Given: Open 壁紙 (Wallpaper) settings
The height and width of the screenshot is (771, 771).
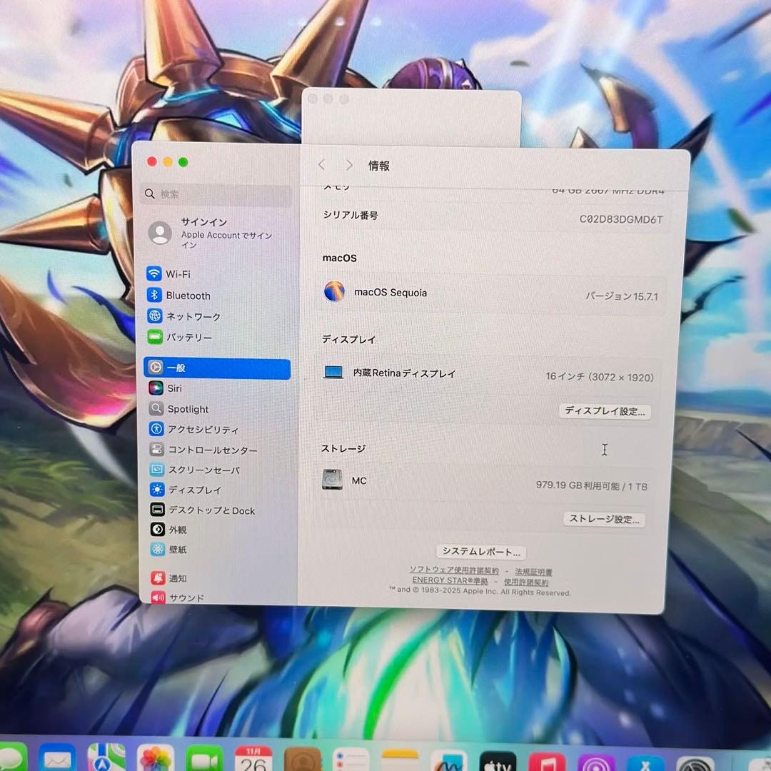Looking at the screenshot, I should pos(175,550).
